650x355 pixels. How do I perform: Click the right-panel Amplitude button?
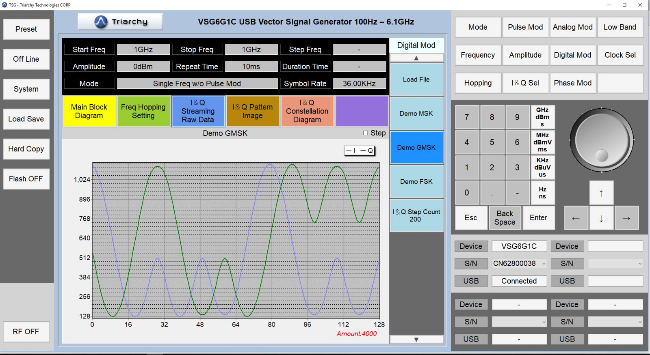(525, 55)
